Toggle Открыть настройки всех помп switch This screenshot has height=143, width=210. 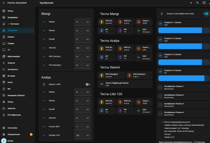[x=206, y=14]
